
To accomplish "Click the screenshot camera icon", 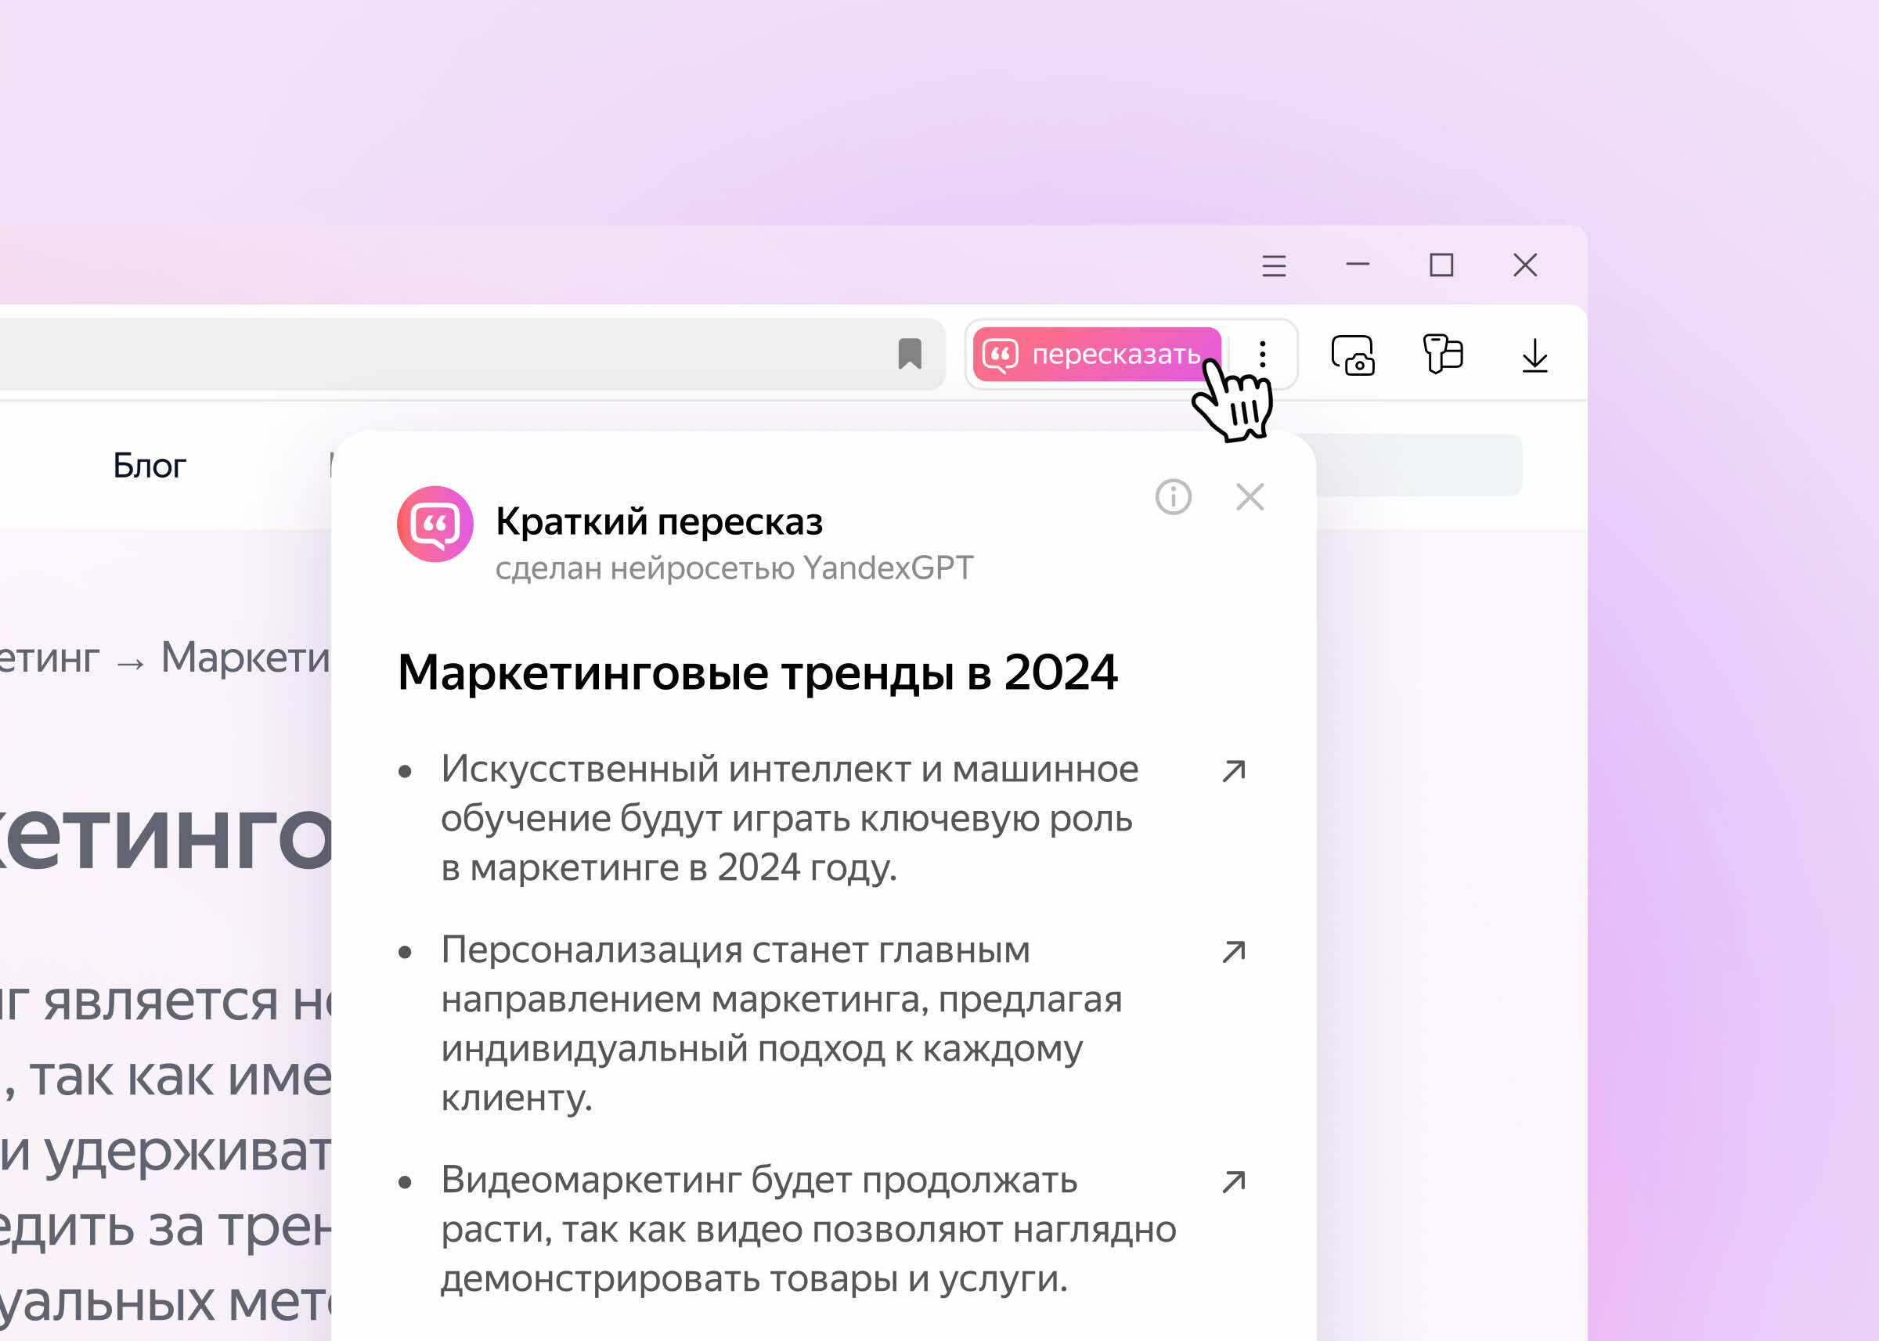I will pos(1352,355).
